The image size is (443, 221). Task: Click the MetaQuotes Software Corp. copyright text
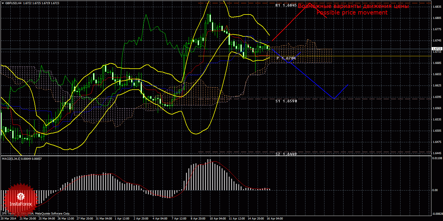coord(52,213)
